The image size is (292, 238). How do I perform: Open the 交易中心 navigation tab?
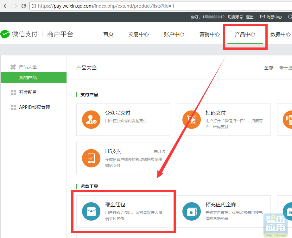(138, 34)
